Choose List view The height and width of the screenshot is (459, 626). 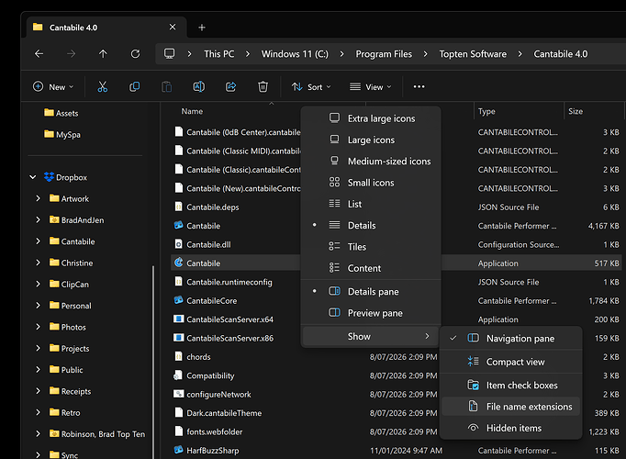pos(371,204)
